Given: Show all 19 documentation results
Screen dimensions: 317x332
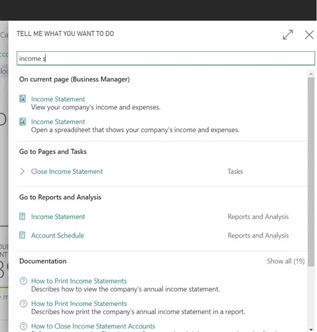Looking at the screenshot, I should pyautogui.click(x=286, y=261).
